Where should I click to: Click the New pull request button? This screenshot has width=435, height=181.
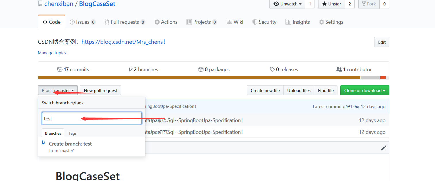(x=100, y=90)
